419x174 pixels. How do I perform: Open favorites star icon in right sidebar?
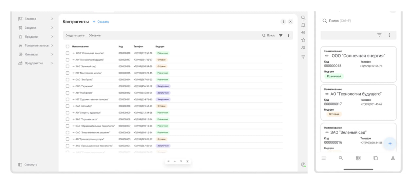point(303,40)
